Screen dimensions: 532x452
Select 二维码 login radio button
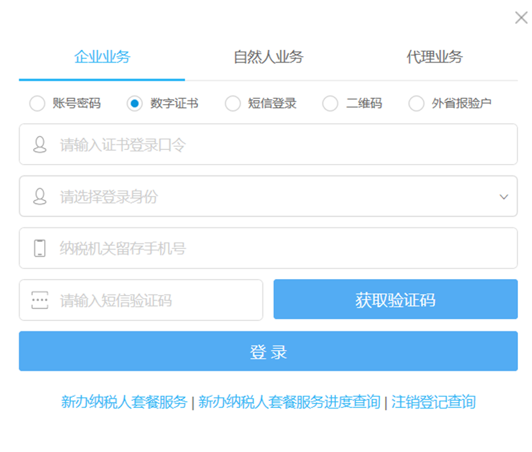pos(330,103)
